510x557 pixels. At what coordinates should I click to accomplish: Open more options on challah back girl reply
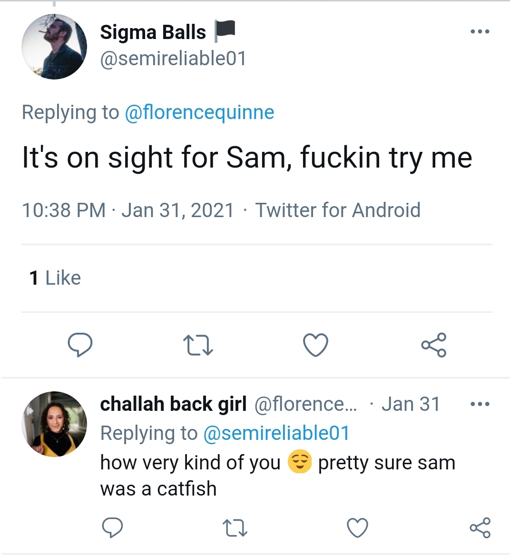pyautogui.click(x=480, y=404)
